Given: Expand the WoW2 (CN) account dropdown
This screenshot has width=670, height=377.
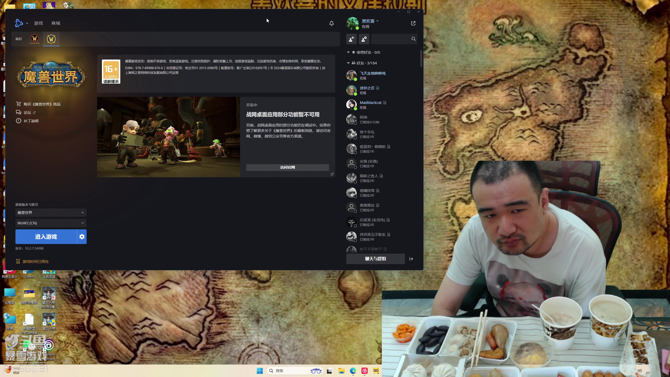Looking at the screenshot, I should tap(51, 223).
